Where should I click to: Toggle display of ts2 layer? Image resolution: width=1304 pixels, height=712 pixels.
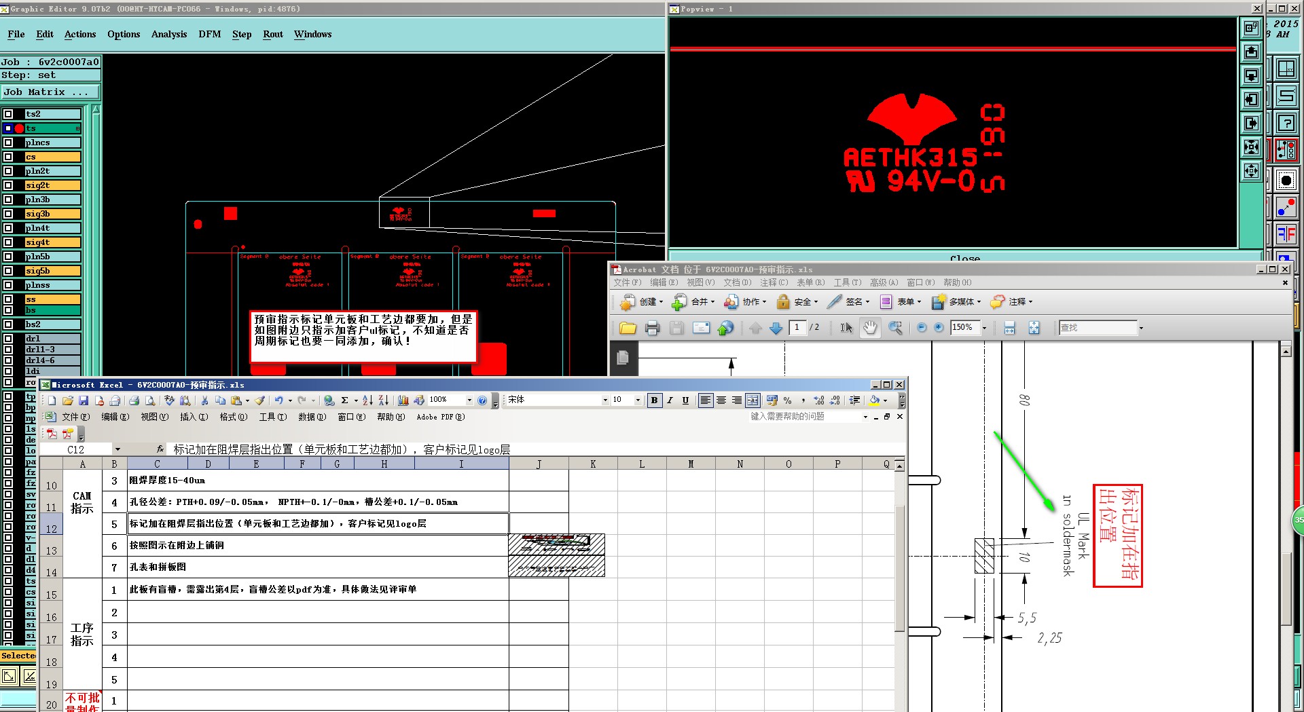pyautogui.click(x=8, y=114)
